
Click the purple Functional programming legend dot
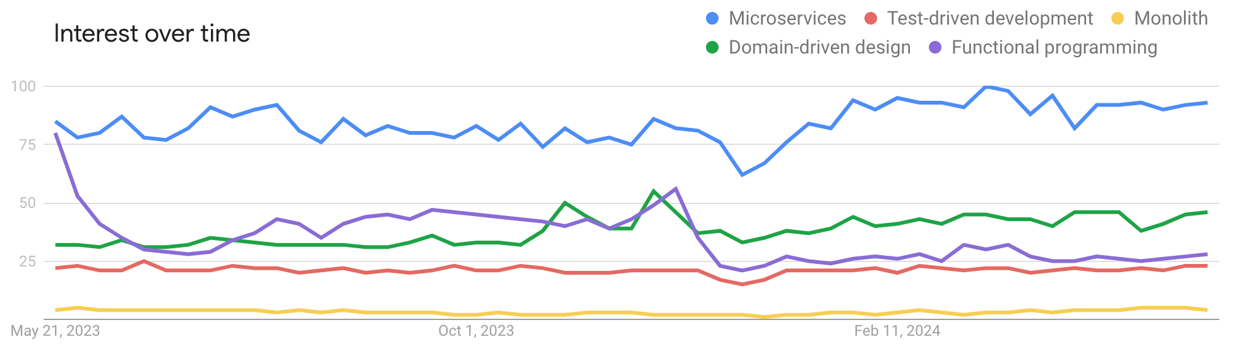click(x=935, y=48)
